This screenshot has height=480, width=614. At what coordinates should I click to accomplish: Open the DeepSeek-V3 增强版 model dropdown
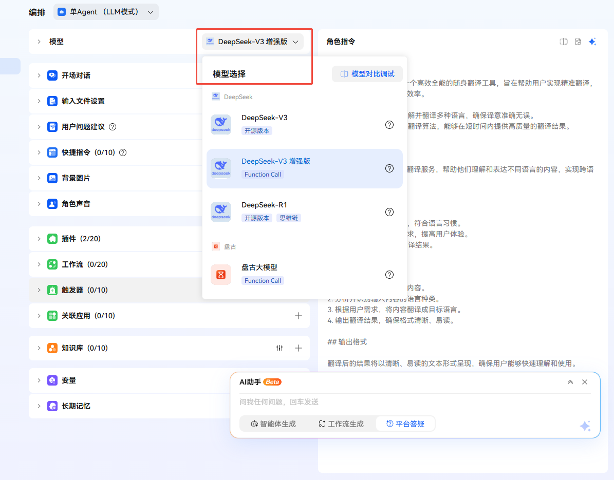pos(252,42)
